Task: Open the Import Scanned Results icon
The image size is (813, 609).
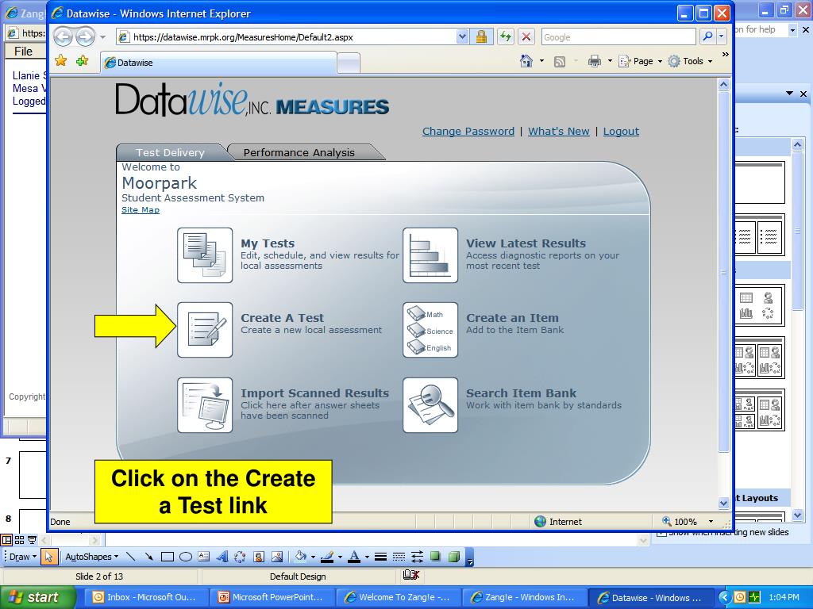Action: click(205, 405)
